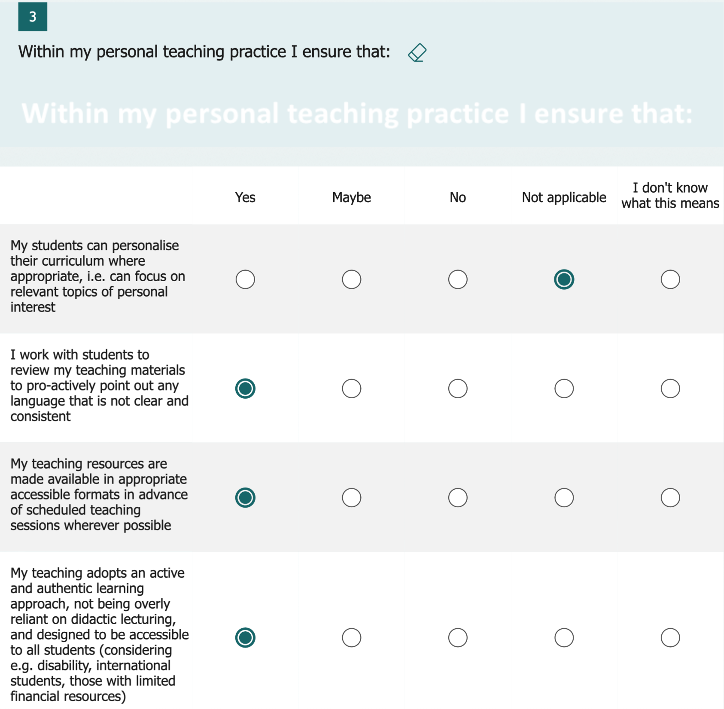This screenshot has height=709, width=724.
Task: Click selected Yes for reviewing teaching materials
Action: (245, 388)
